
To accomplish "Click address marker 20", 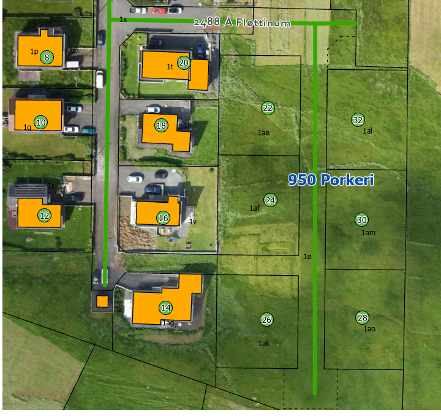I will coord(184,62).
